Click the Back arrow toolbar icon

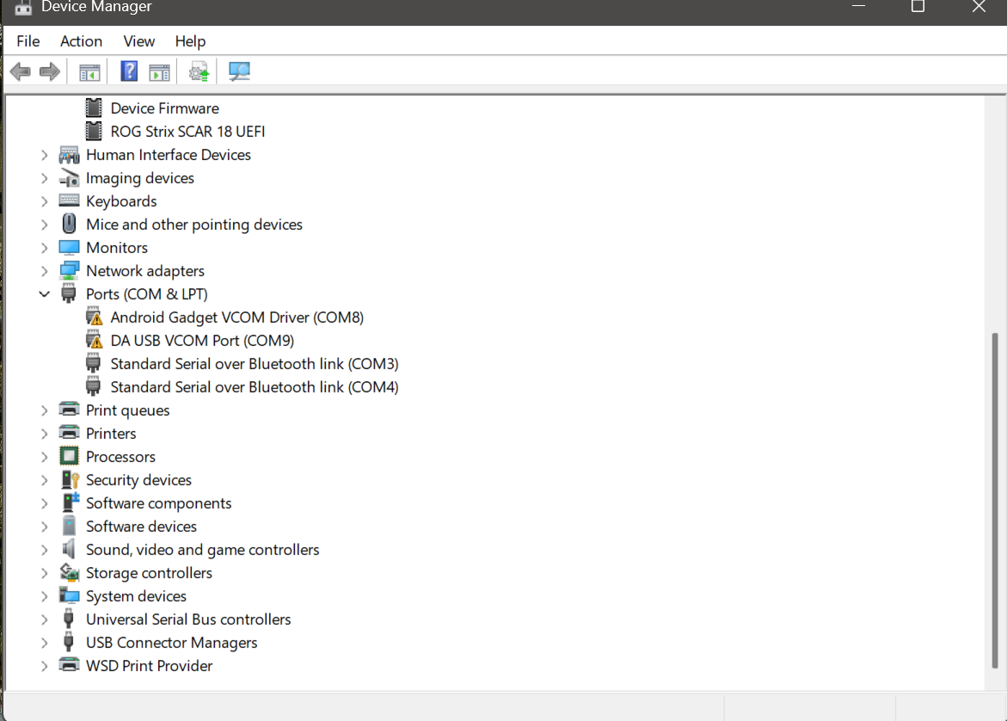(x=21, y=72)
